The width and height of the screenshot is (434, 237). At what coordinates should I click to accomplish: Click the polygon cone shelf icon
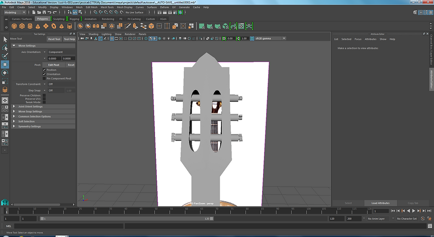pyautogui.click(x=38, y=26)
